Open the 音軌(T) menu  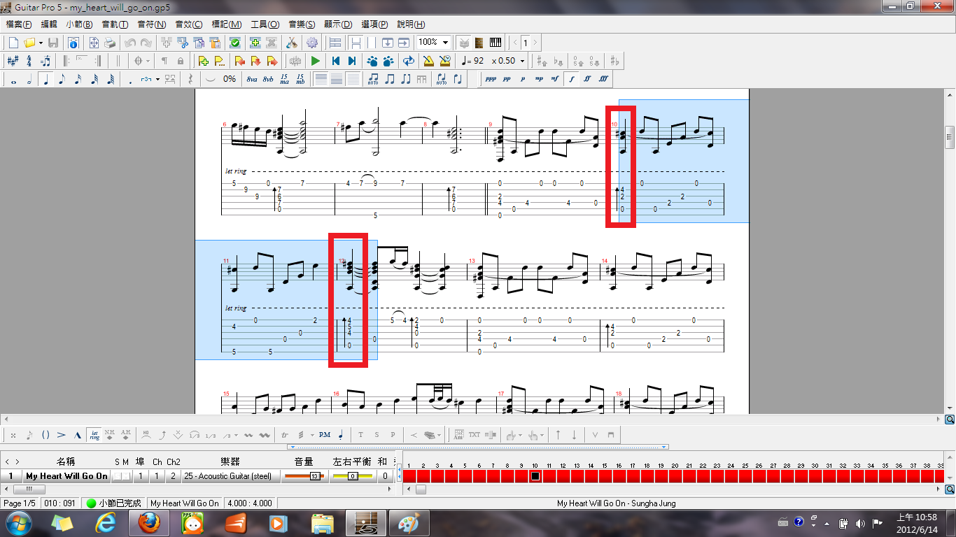click(115, 24)
